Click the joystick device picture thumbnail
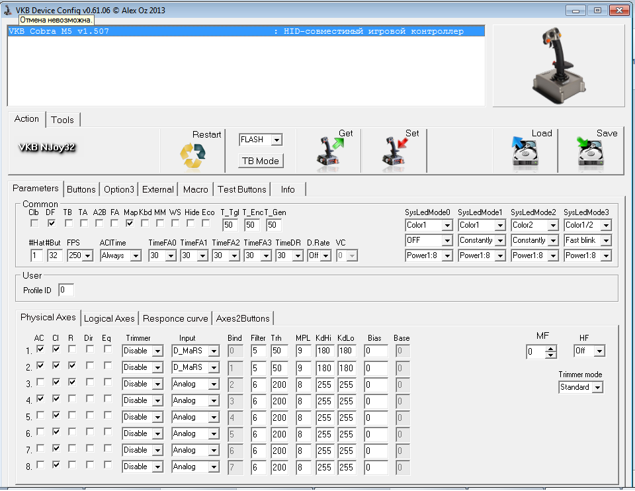This screenshot has height=491, width=635. (558, 66)
